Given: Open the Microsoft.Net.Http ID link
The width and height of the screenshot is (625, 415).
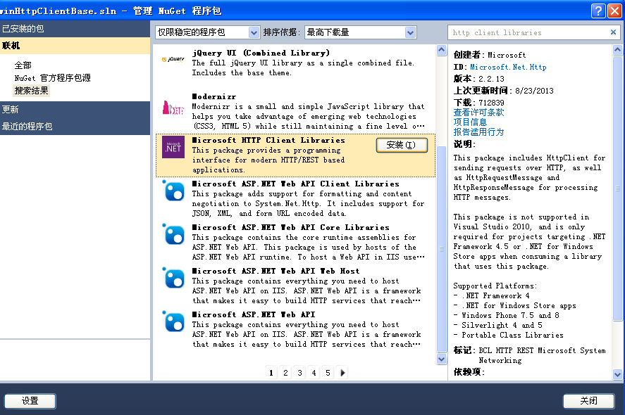Looking at the screenshot, I should click(x=508, y=67).
